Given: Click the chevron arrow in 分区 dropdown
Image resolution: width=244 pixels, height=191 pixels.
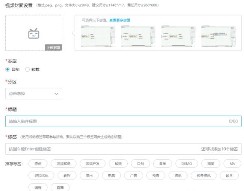Looking at the screenshot, I should tap(56, 94).
